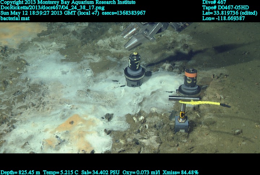Click the yellow rod on the T-handle tool
Image resolution: width=260 pixels, height=175 pixels.
(x=200, y=103)
